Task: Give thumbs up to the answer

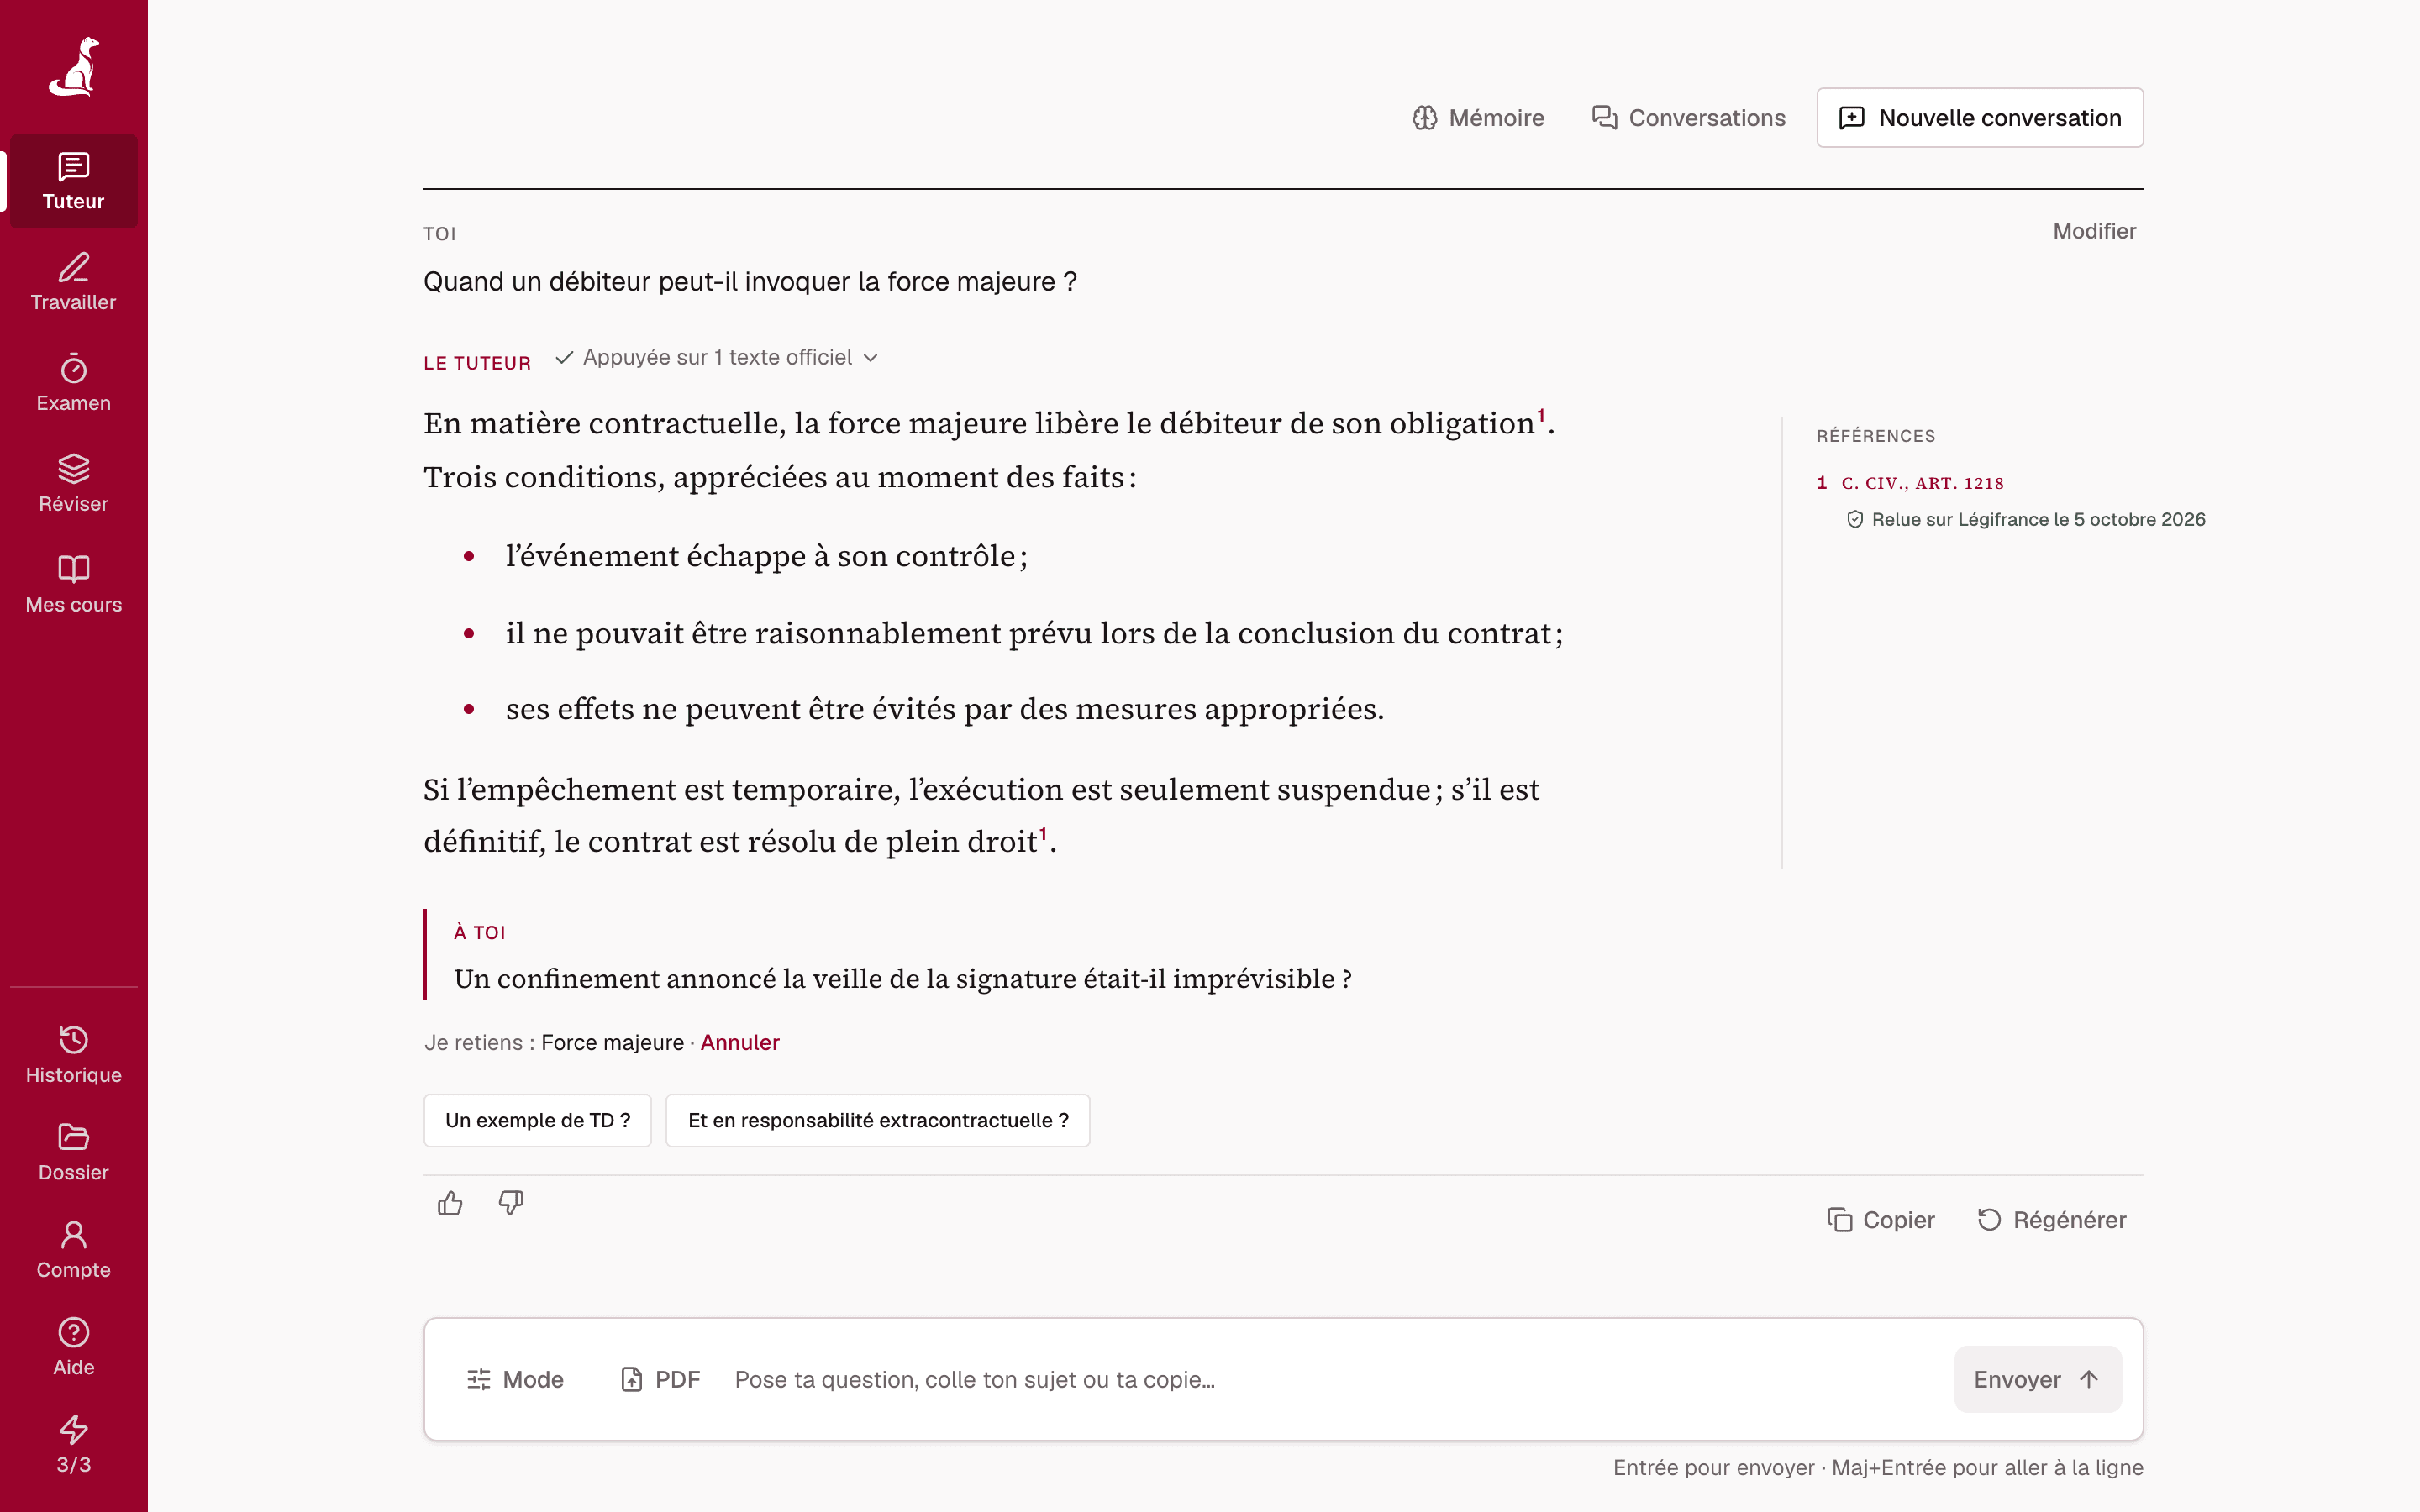Action: point(450,1203)
